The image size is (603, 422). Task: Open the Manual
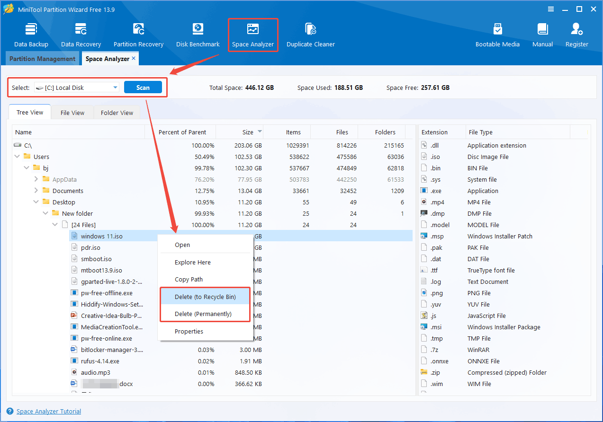[x=542, y=35]
